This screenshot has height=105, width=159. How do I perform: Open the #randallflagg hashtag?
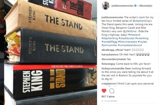click(109, 42)
